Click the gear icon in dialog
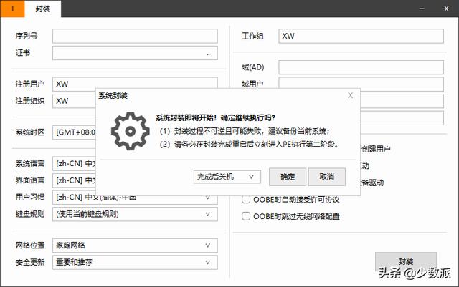Screen dimensions: 459x287 131,131
